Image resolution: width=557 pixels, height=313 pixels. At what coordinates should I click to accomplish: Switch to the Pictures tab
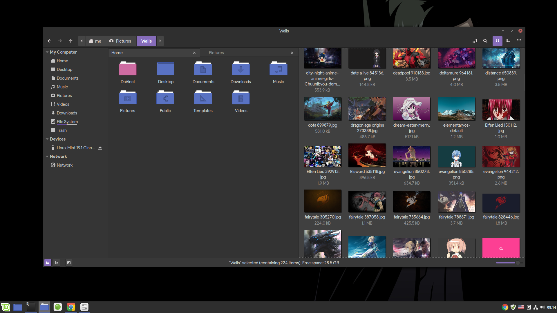(249, 53)
